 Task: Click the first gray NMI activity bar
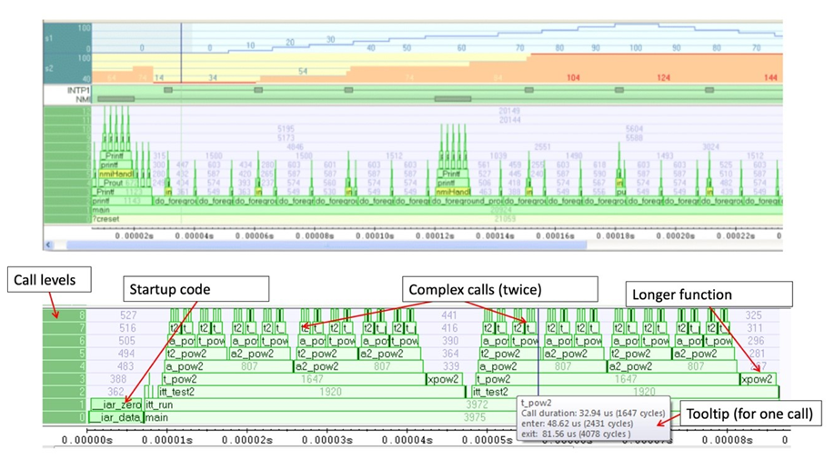(x=116, y=99)
